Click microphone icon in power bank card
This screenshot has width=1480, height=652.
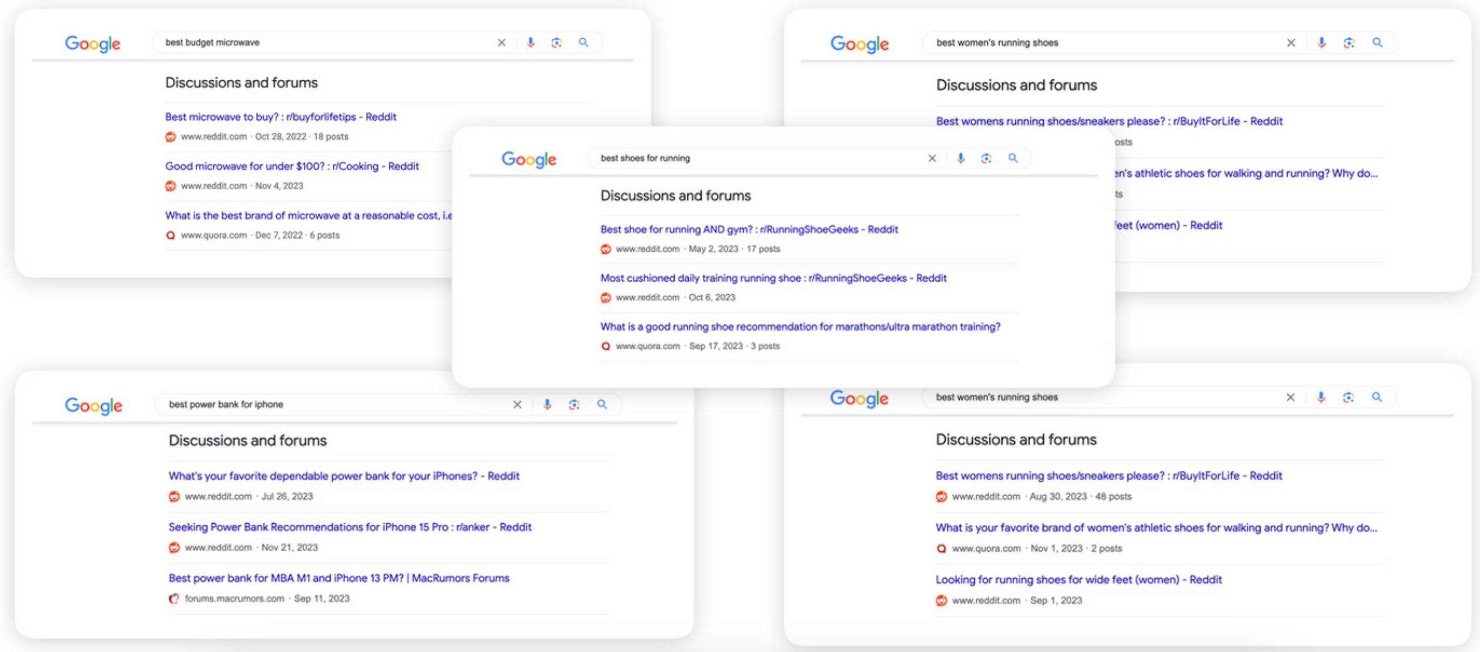547,405
